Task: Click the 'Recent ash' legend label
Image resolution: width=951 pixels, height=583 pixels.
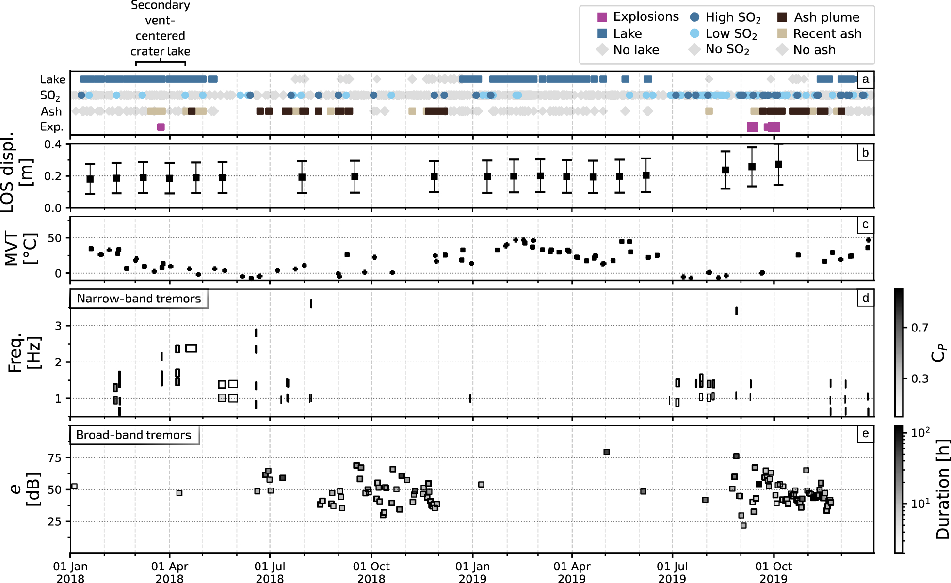Action: tap(827, 33)
